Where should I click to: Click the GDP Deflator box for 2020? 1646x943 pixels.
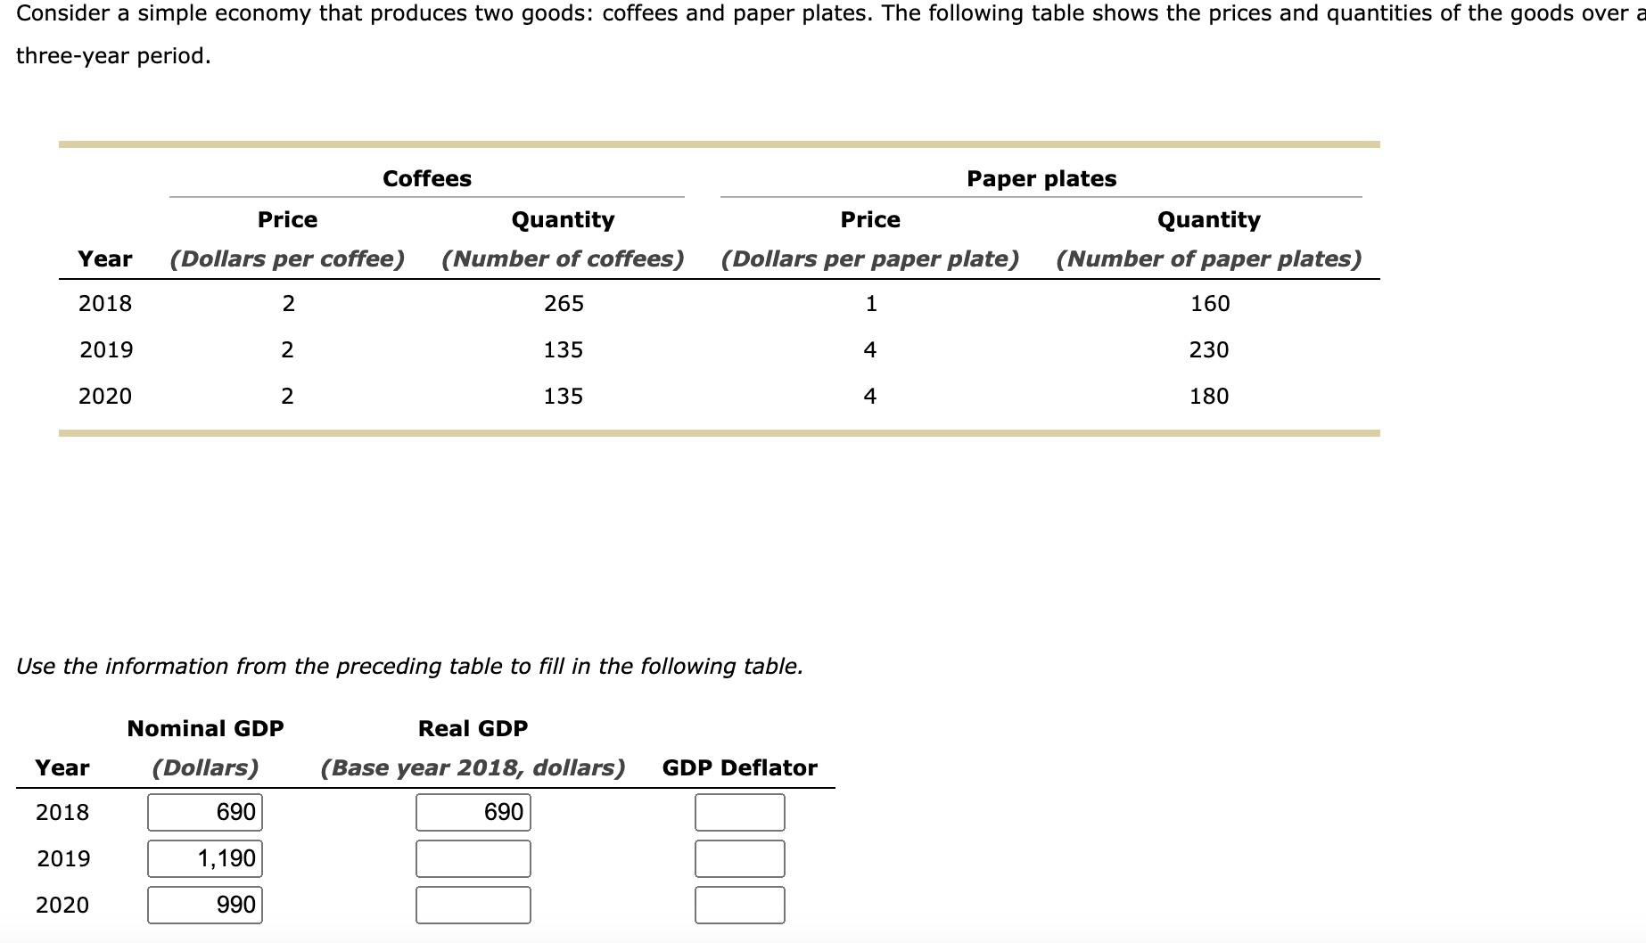coord(739,904)
